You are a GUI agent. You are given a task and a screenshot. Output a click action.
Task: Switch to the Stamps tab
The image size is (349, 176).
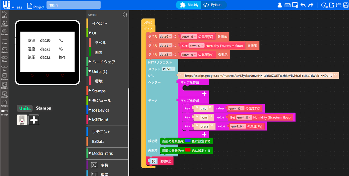click(x=43, y=108)
